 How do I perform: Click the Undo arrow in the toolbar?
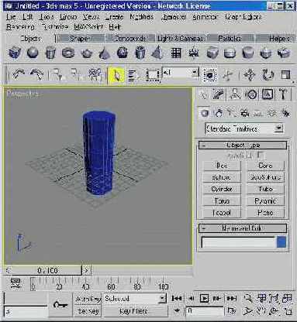pyautogui.click(x=18, y=75)
